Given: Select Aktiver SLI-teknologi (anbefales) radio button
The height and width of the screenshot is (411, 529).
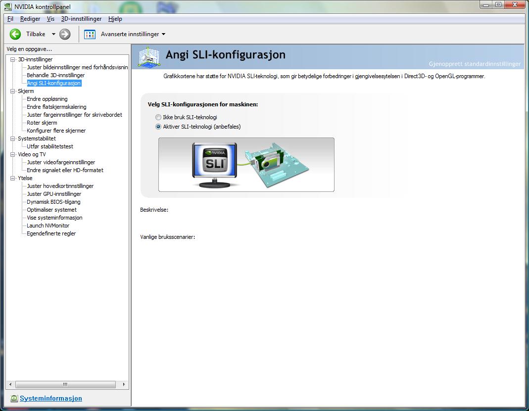Looking at the screenshot, I should pyautogui.click(x=158, y=127).
